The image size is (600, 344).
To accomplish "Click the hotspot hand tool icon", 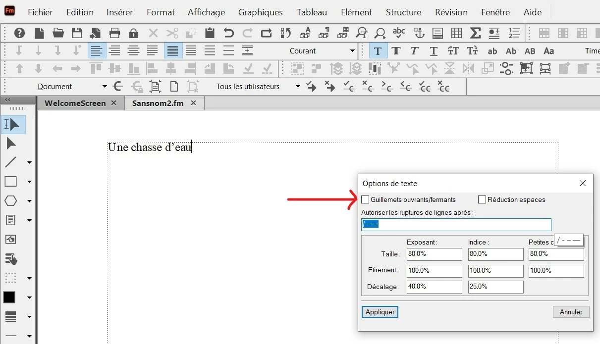I will 11,258.
